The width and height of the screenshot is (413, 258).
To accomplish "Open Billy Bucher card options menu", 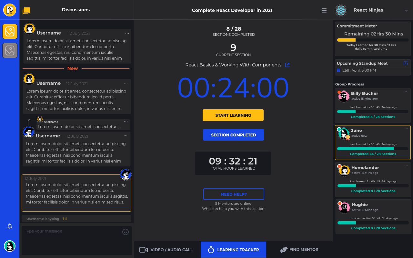I will 405,92.
